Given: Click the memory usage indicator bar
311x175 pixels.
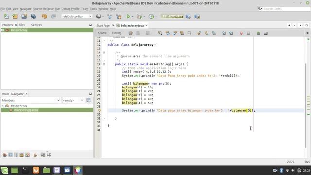Looking at the screenshot, I should pos(172,16).
